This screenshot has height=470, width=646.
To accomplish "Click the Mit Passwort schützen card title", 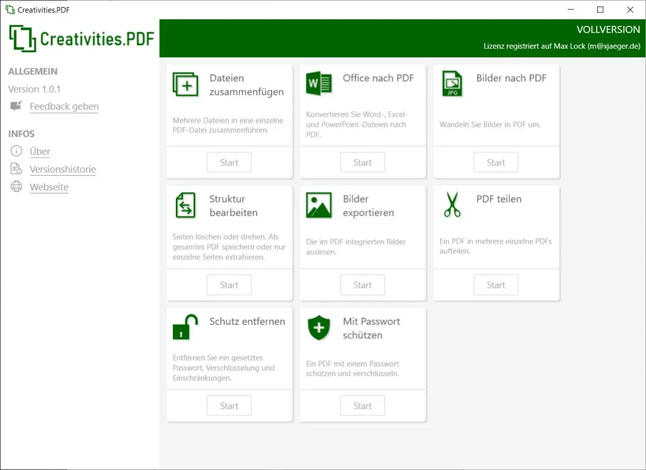I will point(371,328).
